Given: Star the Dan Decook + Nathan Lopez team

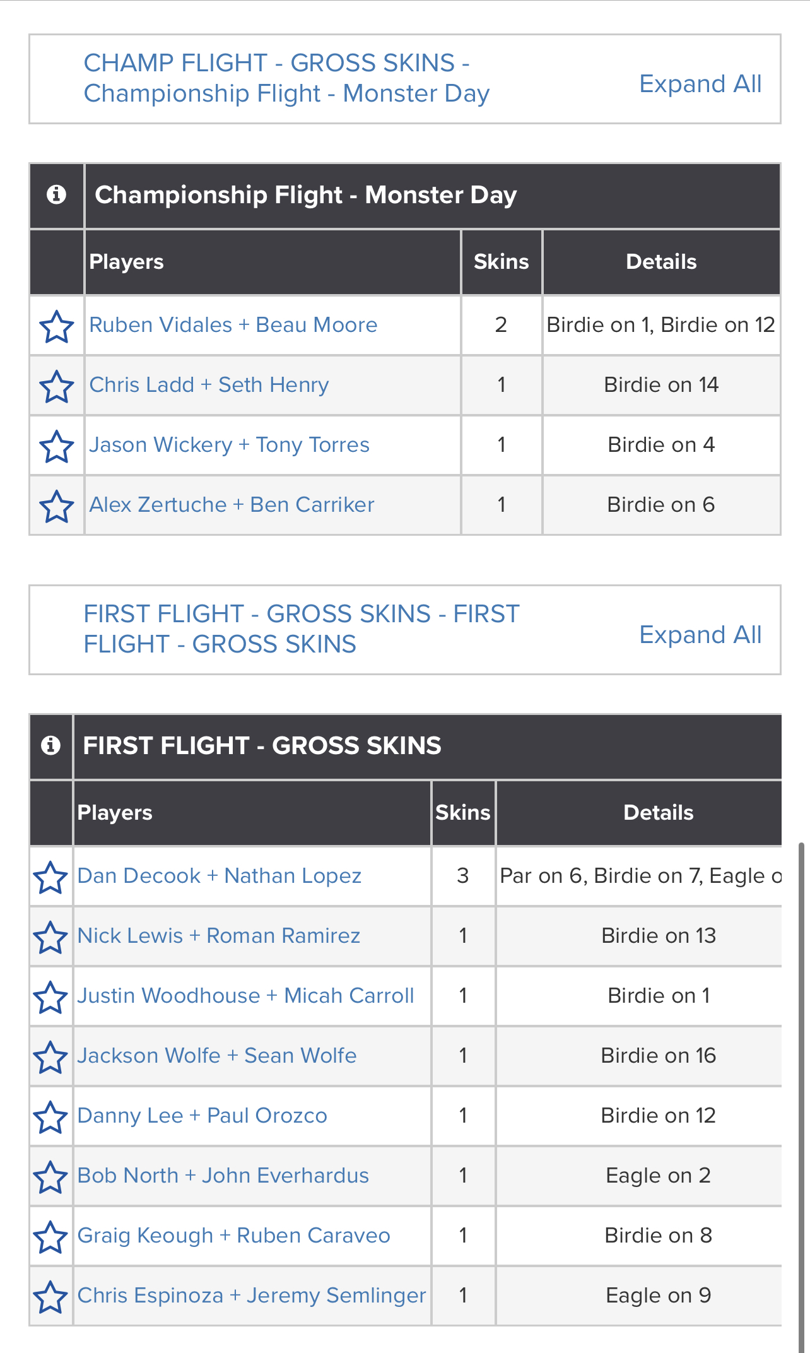Looking at the screenshot, I should [x=50, y=877].
